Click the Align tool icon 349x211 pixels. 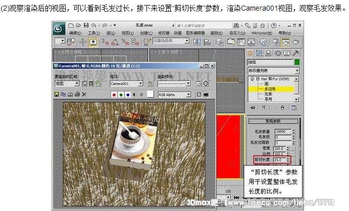point(207,42)
